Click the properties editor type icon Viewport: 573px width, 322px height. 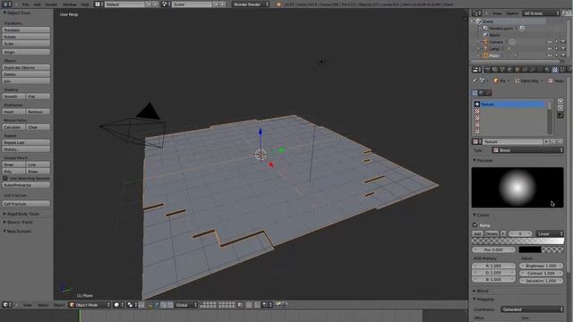(x=476, y=70)
